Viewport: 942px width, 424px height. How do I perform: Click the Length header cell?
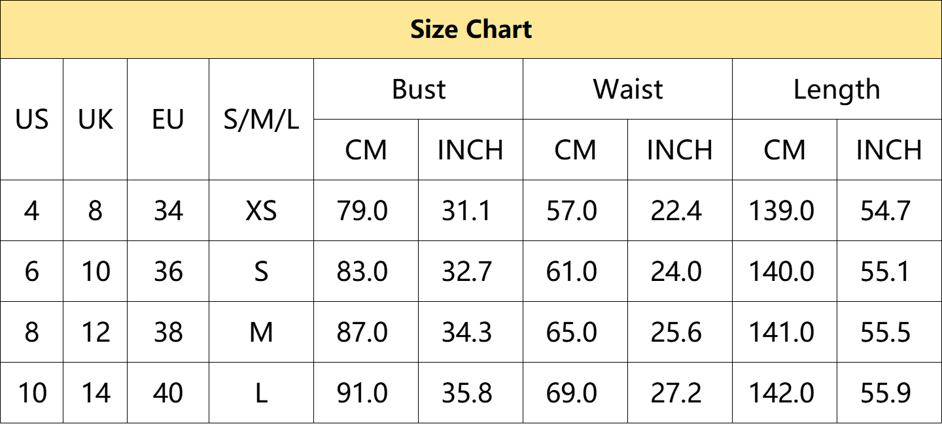point(837,89)
